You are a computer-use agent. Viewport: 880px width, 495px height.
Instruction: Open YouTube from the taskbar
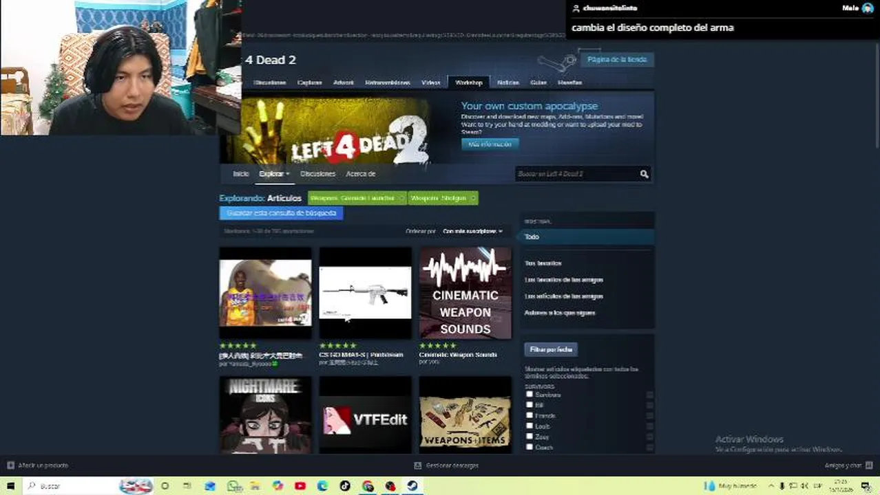pos(300,486)
